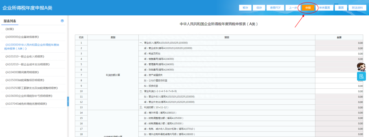Select the 报表列表 tab header
Viewport: 369px width, 137px height.
10,21
